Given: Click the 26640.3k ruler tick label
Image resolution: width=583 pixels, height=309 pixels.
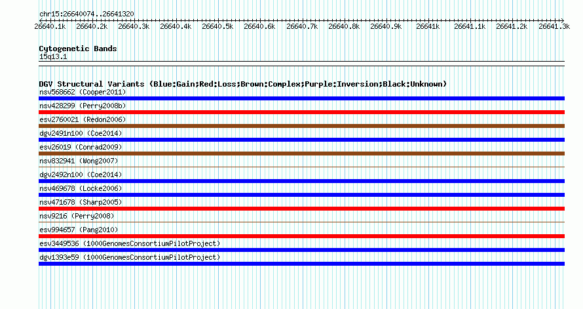Looking at the screenshot, I should coord(134,26).
